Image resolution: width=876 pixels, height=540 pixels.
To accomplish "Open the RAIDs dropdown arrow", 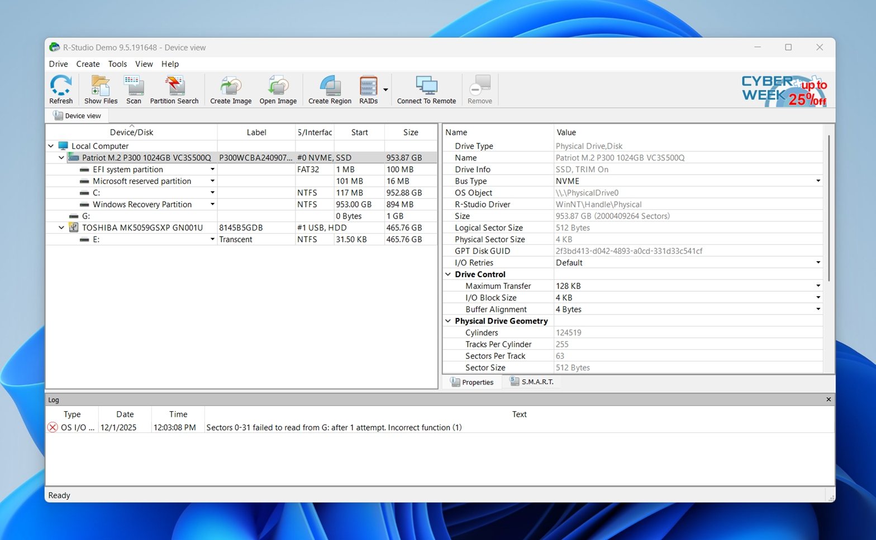I will pos(385,90).
